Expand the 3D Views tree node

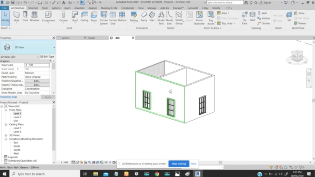pos(6,135)
